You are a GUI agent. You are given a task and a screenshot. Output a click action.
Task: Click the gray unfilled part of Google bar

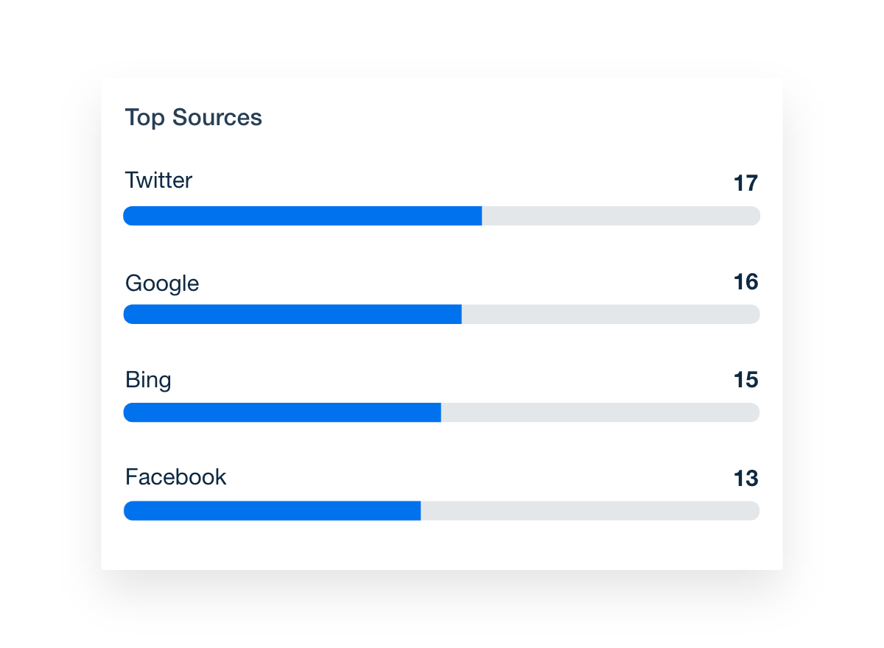click(x=610, y=314)
